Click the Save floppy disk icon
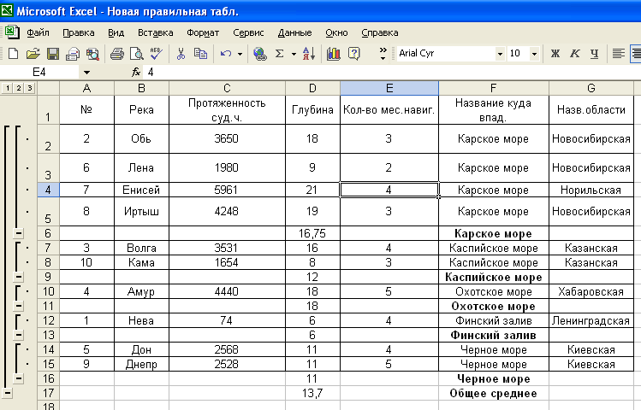The width and height of the screenshot is (641, 410). pyautogui.click(x=53, y=54)
